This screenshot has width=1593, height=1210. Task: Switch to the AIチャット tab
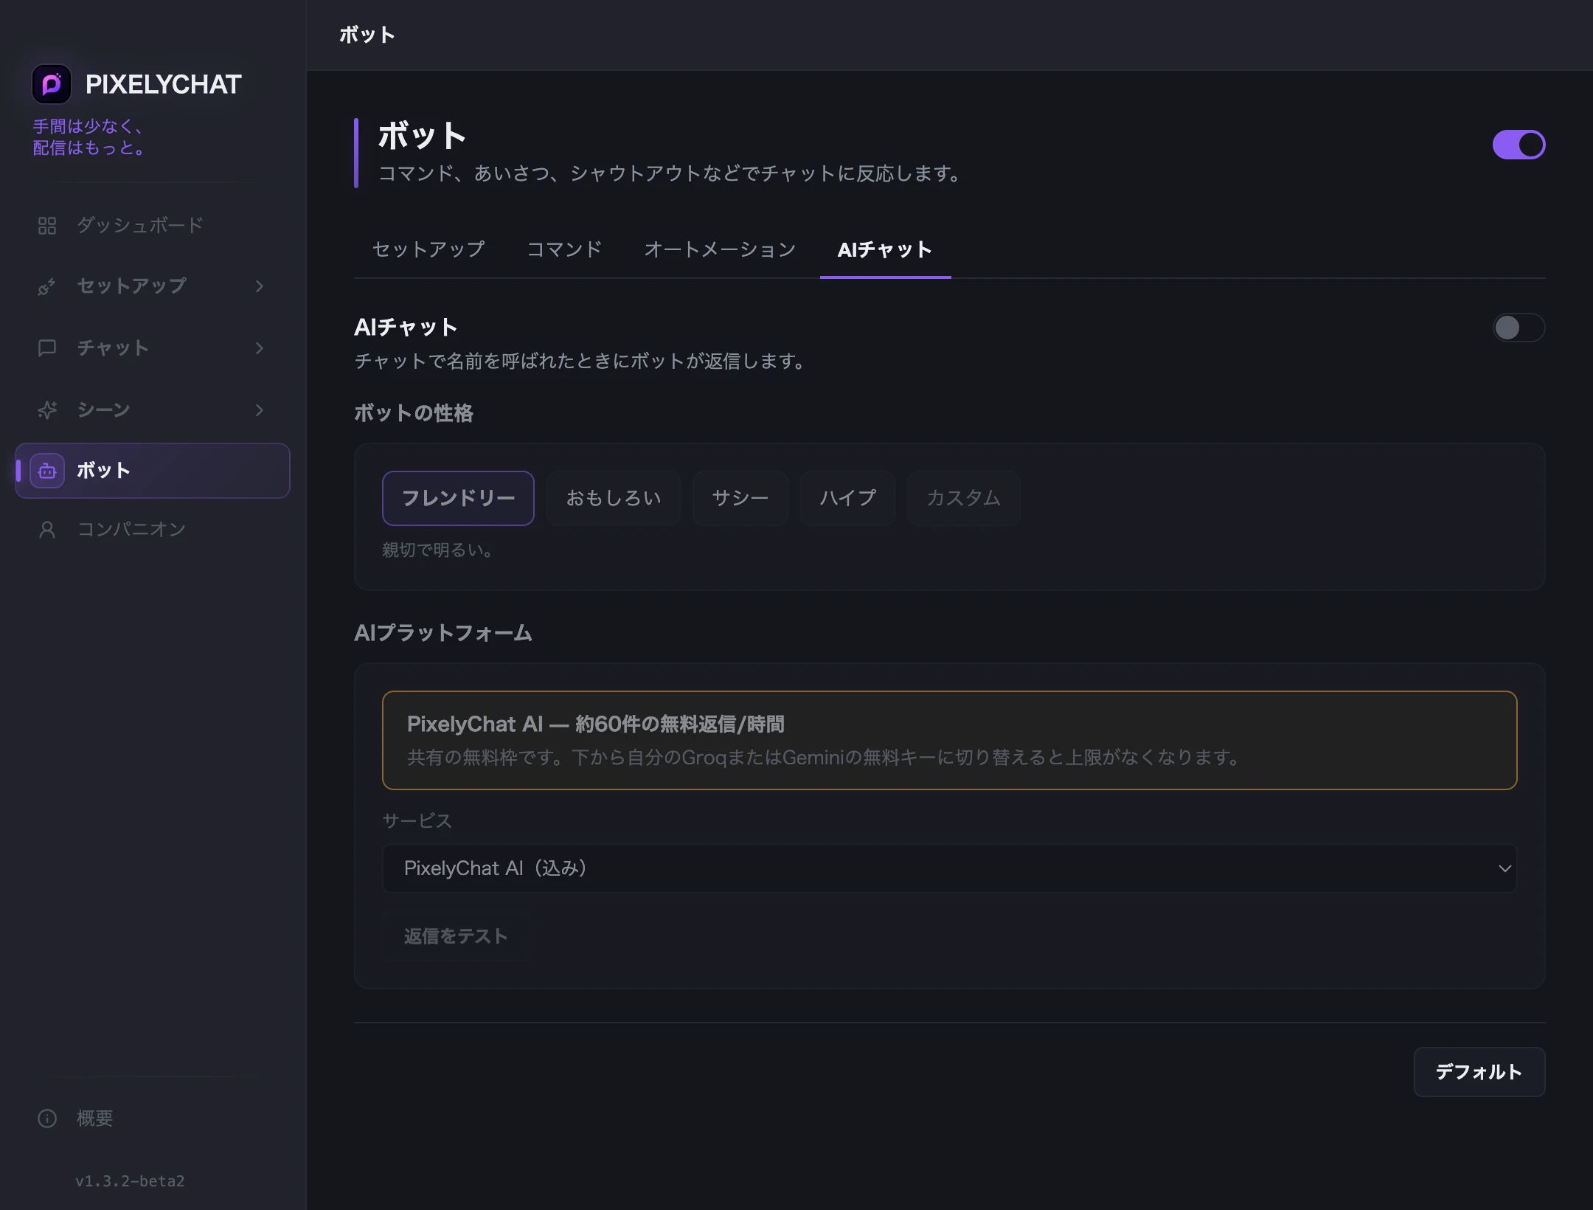coord(885,249)
